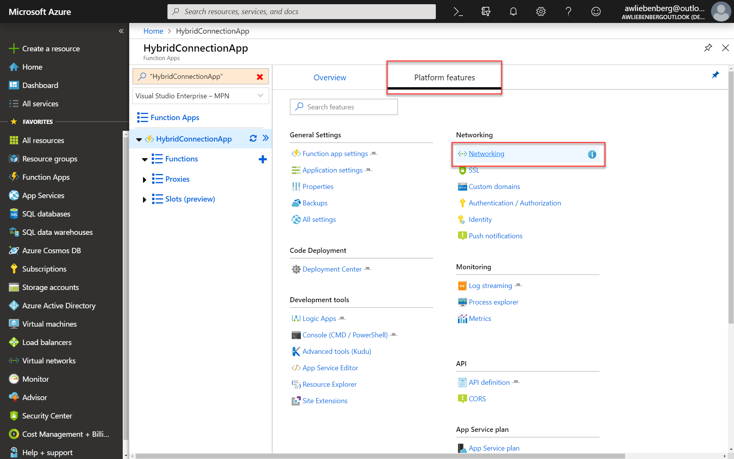This screenshot has width=734, height=459.
Task: Open Monitor in the sidebar
Action: (36, 379)
